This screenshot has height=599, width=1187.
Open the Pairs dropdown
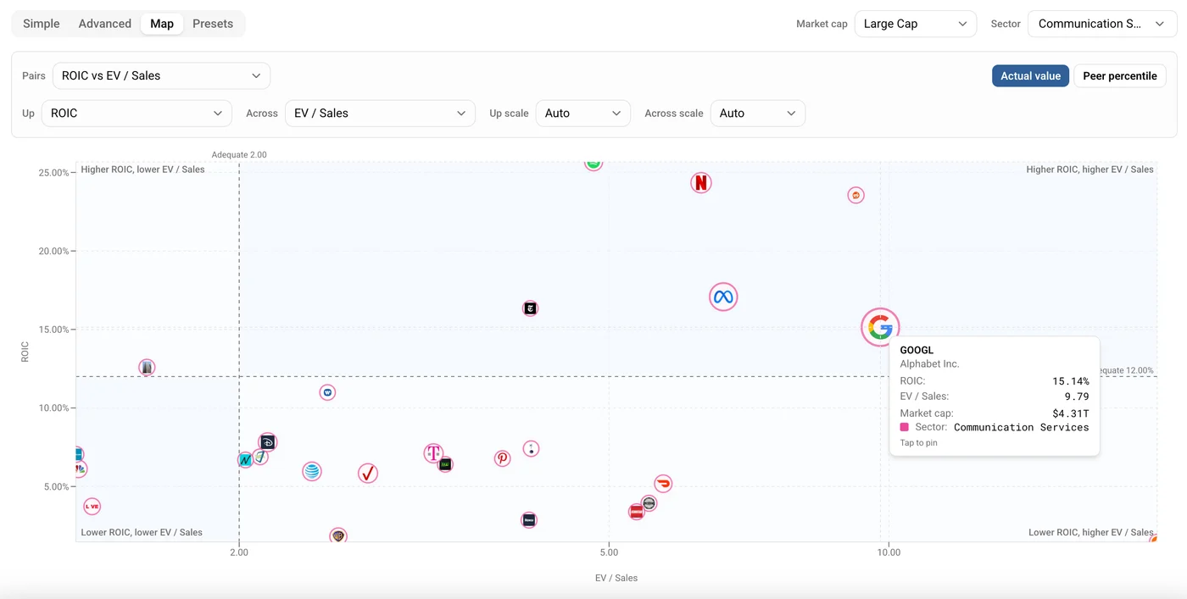pyautogui.click(x=161, y=75)
